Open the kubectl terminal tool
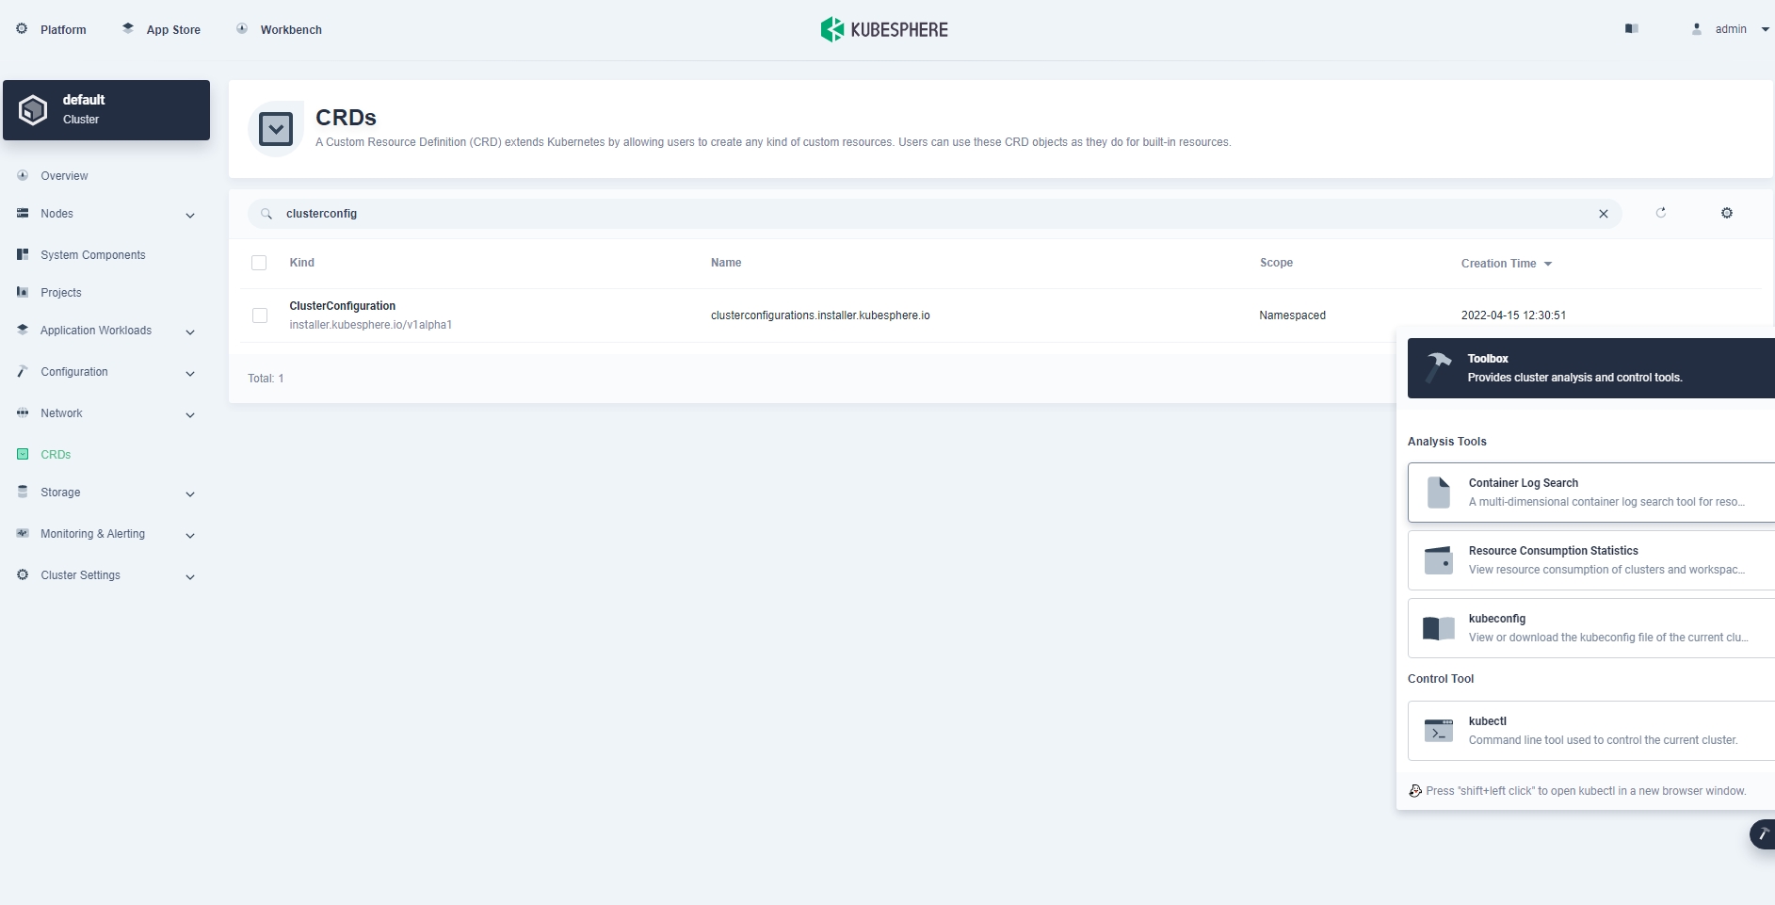 tap(1589, 731)
